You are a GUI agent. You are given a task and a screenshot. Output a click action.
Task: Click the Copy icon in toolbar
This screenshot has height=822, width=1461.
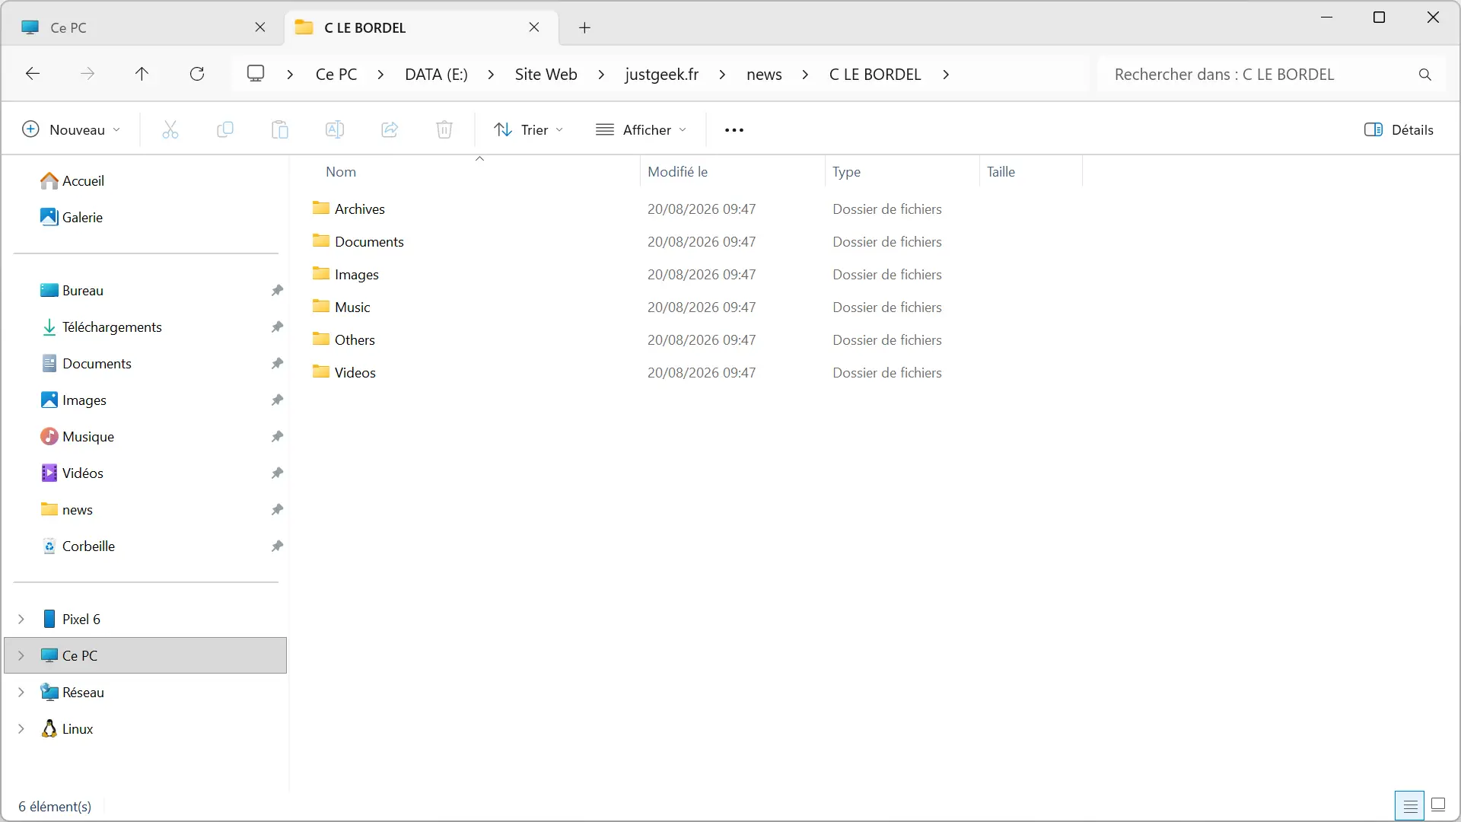coord(225,130)
